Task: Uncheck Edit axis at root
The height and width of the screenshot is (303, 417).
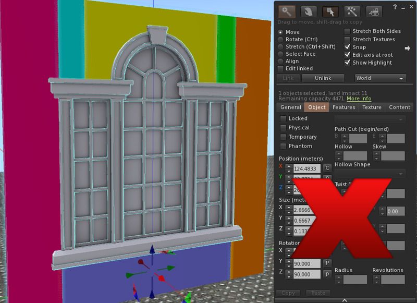Action: tap(347, 55)
